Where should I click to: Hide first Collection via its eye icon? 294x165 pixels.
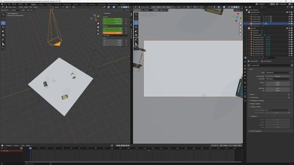[289, 12]
